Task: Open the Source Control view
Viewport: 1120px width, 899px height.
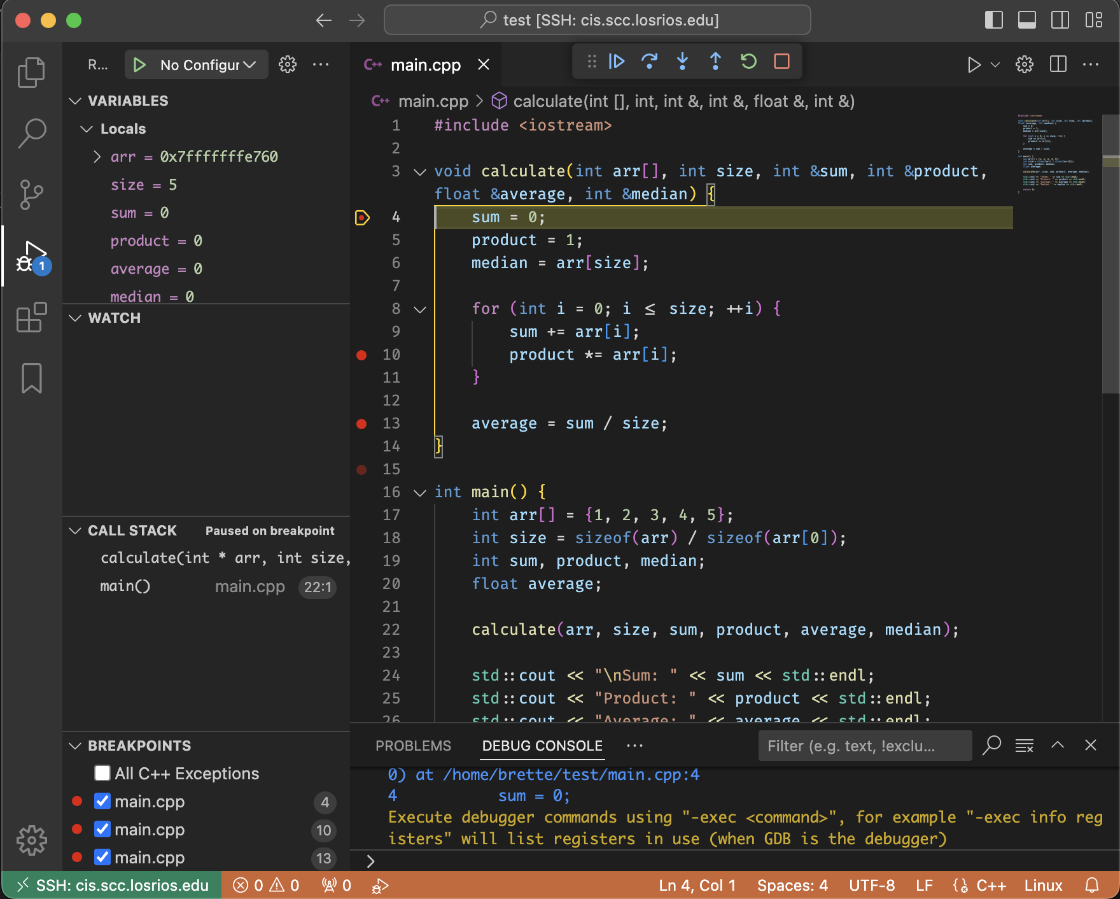Action: [x=31, y=194]
